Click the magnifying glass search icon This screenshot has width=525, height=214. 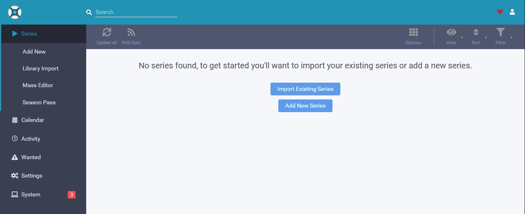point(89,12)
